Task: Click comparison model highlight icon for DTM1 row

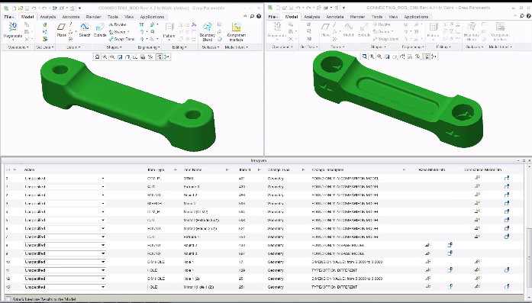Action: [477, 178]
